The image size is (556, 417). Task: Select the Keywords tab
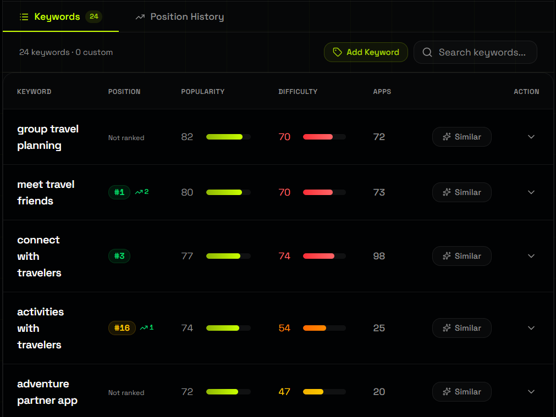[60, 17]
